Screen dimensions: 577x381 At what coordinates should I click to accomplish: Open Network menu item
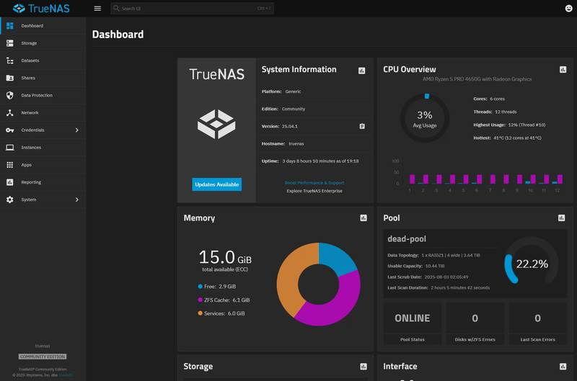coord(43,113)
